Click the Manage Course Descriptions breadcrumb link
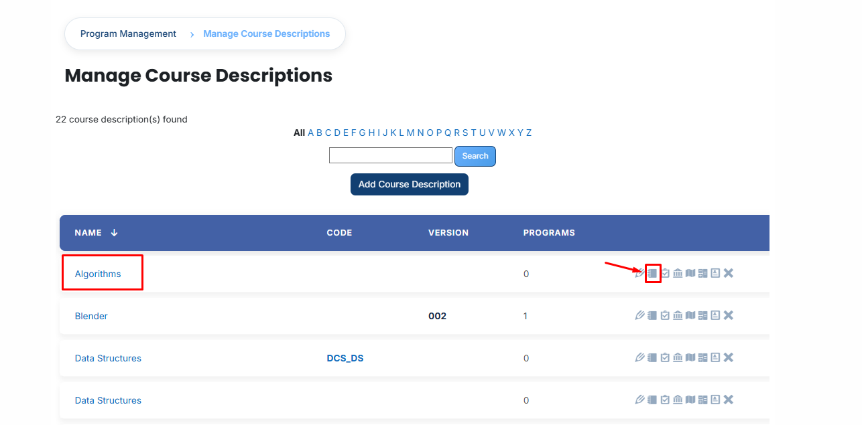This screenshot has width=862, height=425. [267, 33]
